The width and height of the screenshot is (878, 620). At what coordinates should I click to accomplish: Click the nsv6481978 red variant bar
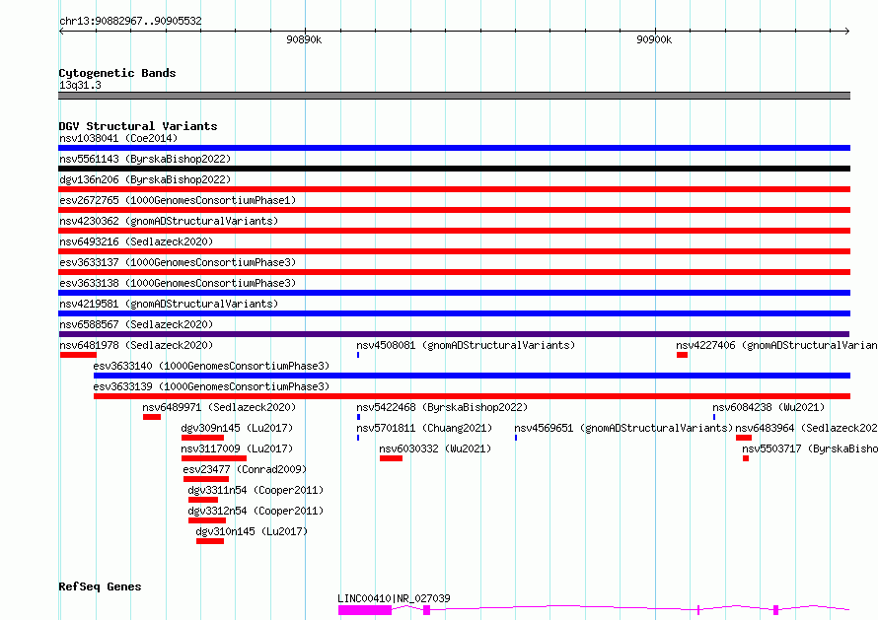coord(78,355)
